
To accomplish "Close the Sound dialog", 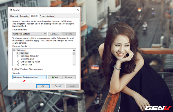I will coord(78,10).
